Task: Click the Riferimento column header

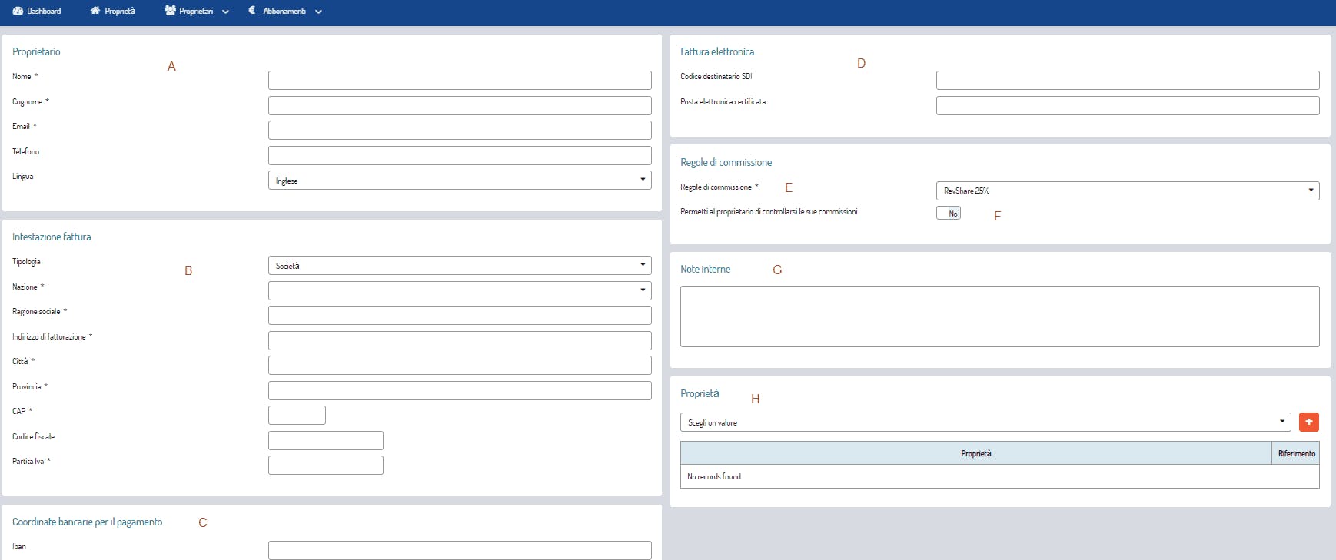Action: tap(1296, 453)
